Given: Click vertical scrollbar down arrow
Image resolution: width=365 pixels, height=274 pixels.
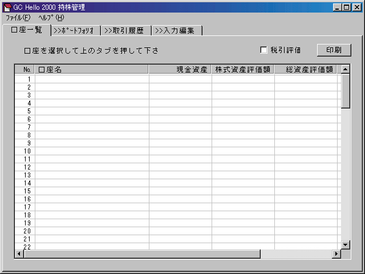Looking at the screenshot, I should 346,245.
